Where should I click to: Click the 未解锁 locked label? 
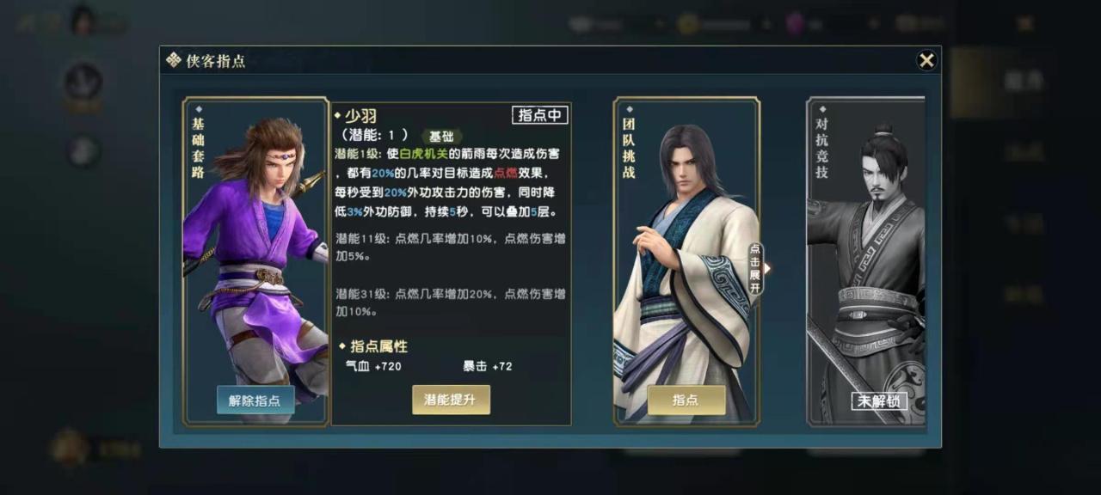(x=879, y=400)
